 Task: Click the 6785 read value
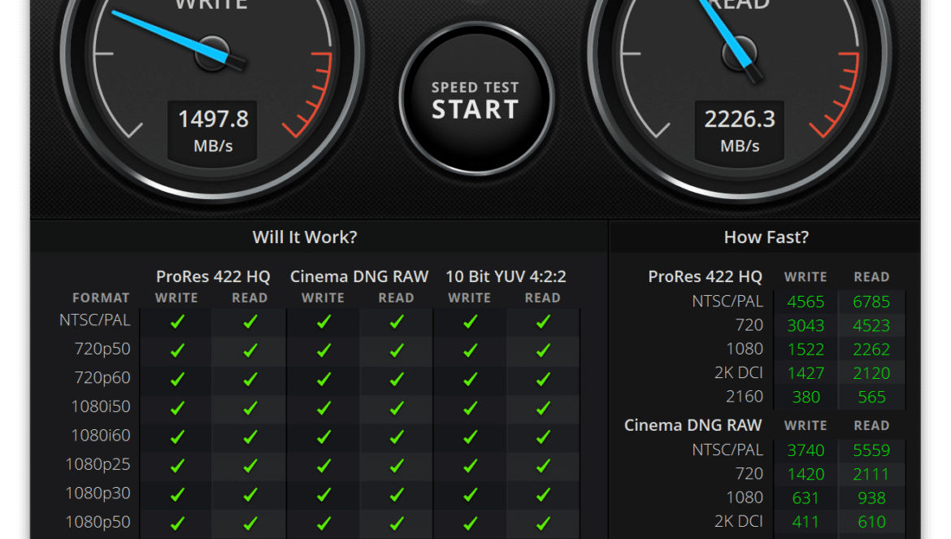coord(871,302)
